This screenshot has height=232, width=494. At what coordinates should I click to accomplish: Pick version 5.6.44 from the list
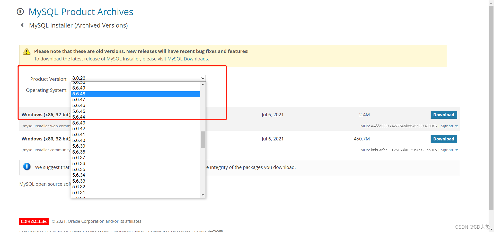[136, 117]
